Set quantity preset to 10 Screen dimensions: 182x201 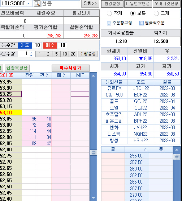[65, 54]
